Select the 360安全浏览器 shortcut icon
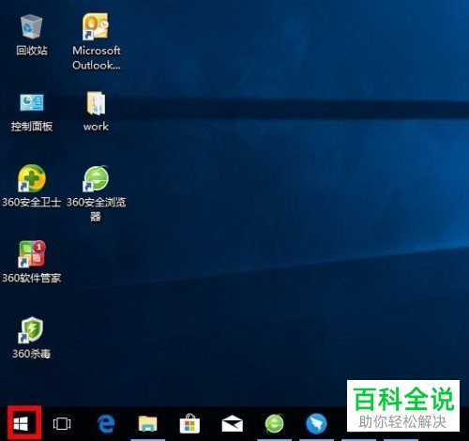The image size is (469, 441). (96, 178)
